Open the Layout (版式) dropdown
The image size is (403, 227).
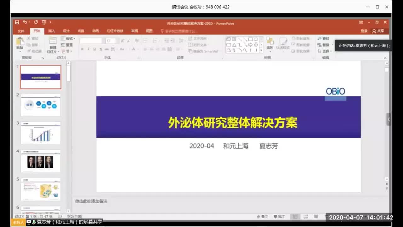[x=68, y=38]
